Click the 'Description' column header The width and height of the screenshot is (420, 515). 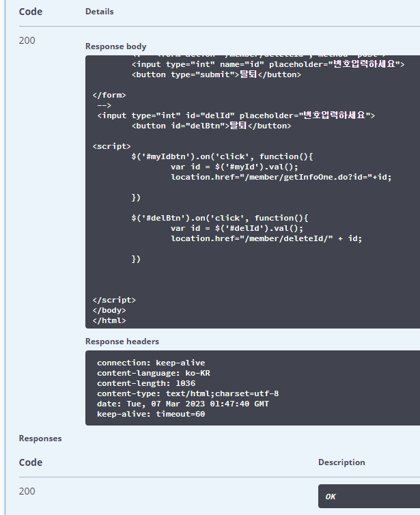(341, 462)
